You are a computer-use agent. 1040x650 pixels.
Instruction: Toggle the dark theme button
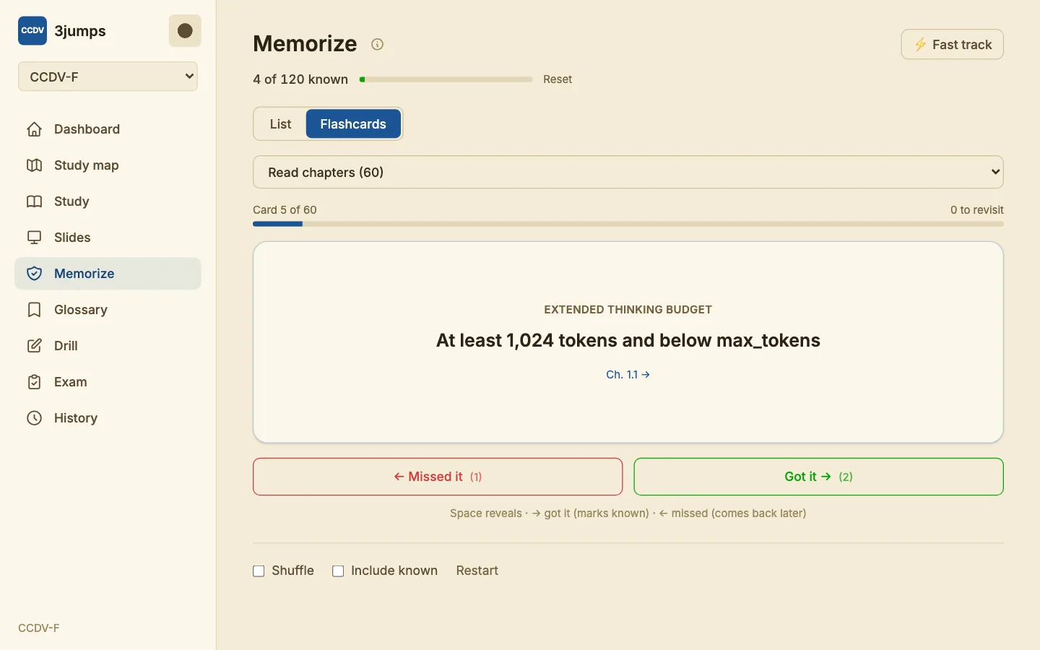pos(185,31)
